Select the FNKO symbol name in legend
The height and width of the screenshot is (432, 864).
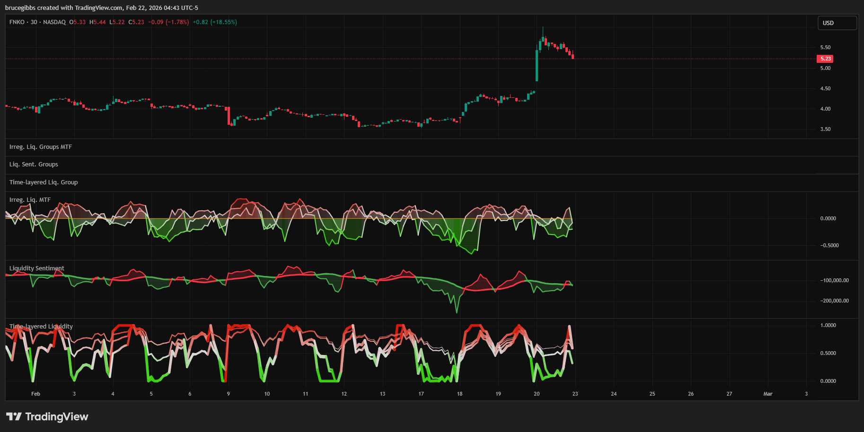[17, 22]
